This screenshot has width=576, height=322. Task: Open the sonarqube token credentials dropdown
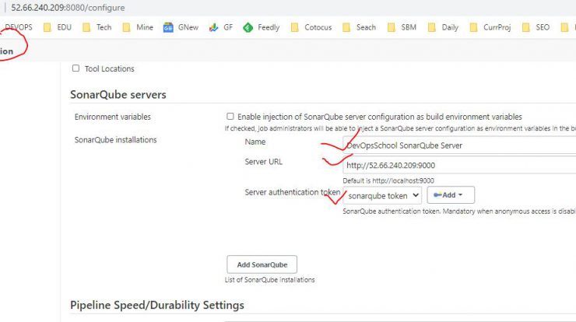pos(382,195)
